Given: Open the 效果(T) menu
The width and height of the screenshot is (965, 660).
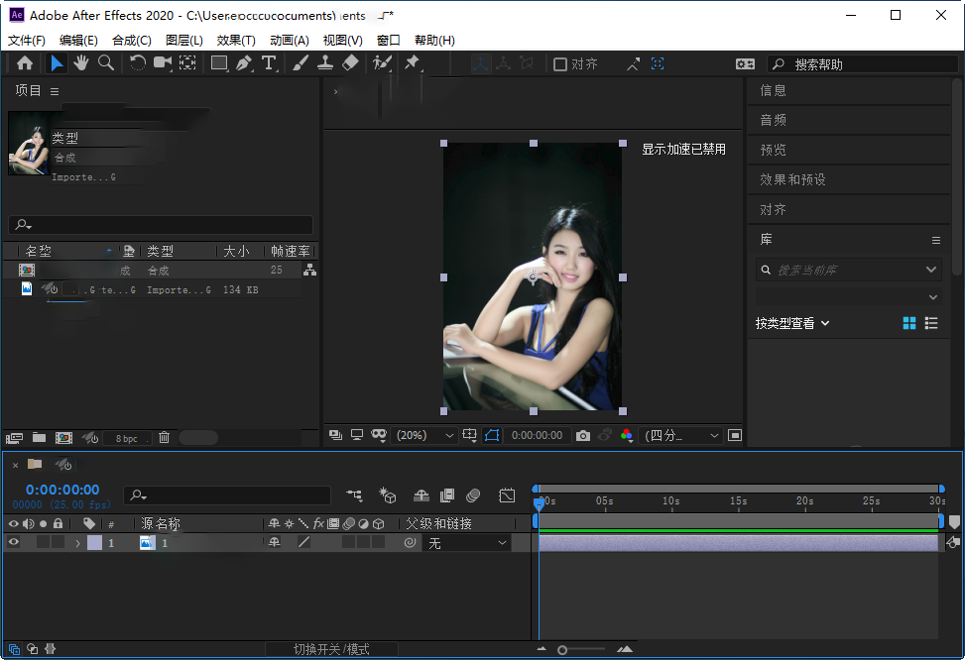Looking at the screenshot, I should pos(236,40).
